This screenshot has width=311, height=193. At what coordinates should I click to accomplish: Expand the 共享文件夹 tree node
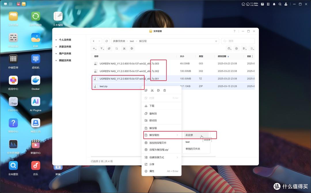56,47
